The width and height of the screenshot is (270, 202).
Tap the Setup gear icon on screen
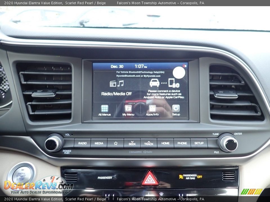[x=176, y=108]
